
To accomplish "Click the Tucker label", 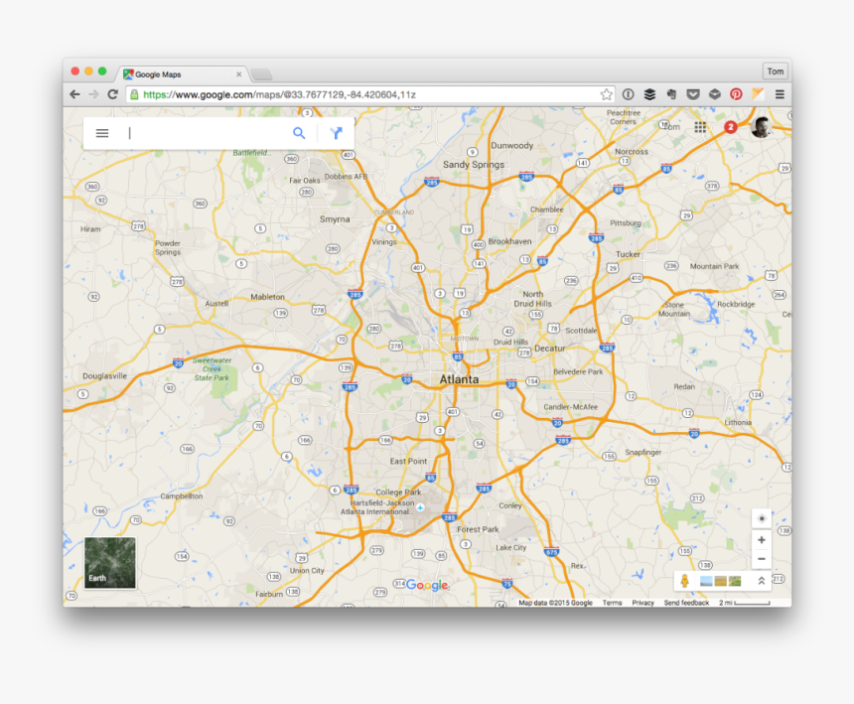I will click(628, 254).
